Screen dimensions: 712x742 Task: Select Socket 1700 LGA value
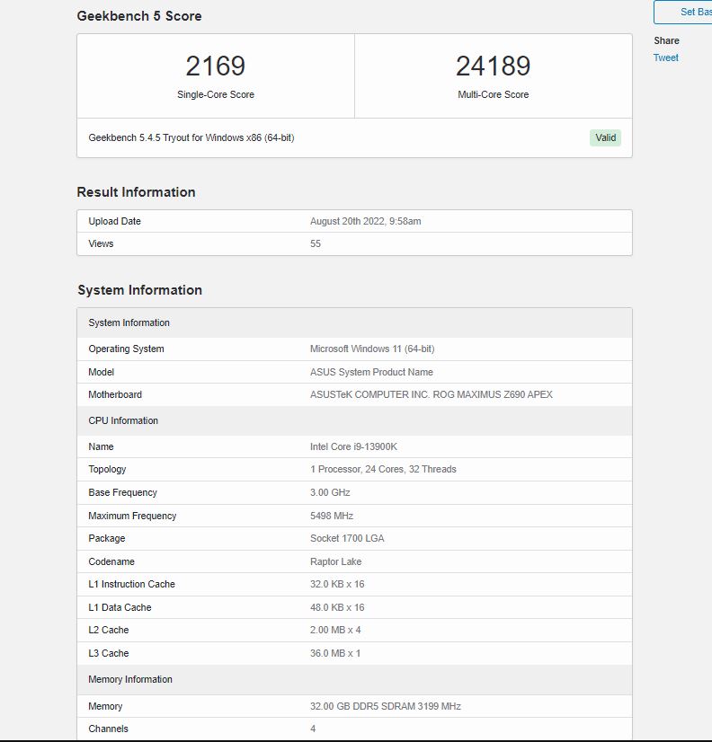pyautogui.click(x=347, y=538)
